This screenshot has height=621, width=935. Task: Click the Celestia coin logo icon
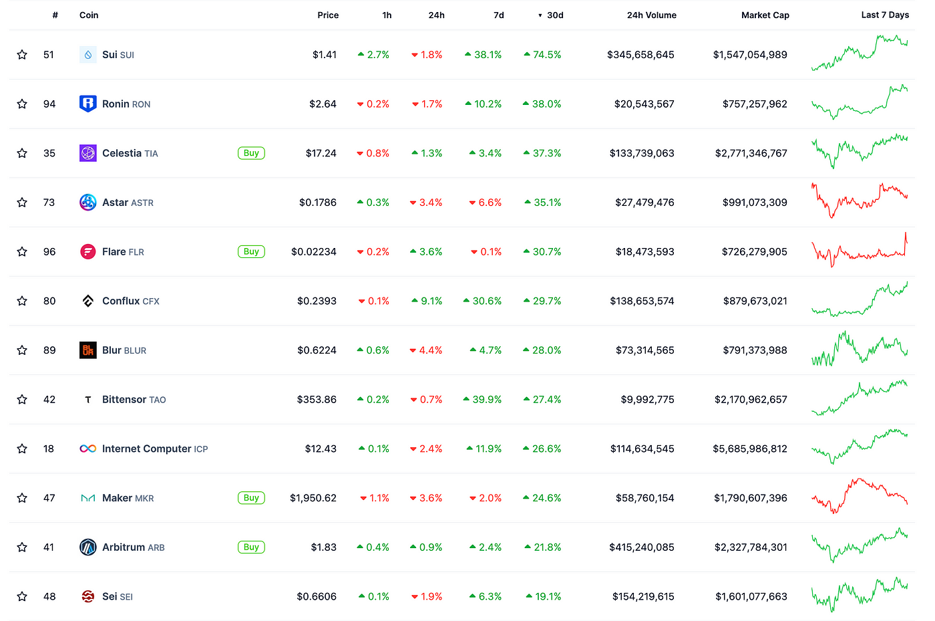(x=87, y=153)
